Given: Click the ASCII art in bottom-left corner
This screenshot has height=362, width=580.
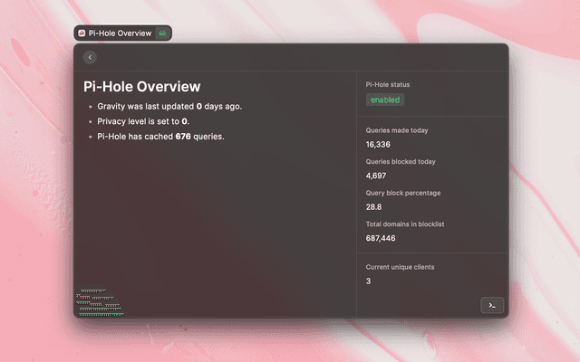Looking at the screenshot, I should point(100,303).
